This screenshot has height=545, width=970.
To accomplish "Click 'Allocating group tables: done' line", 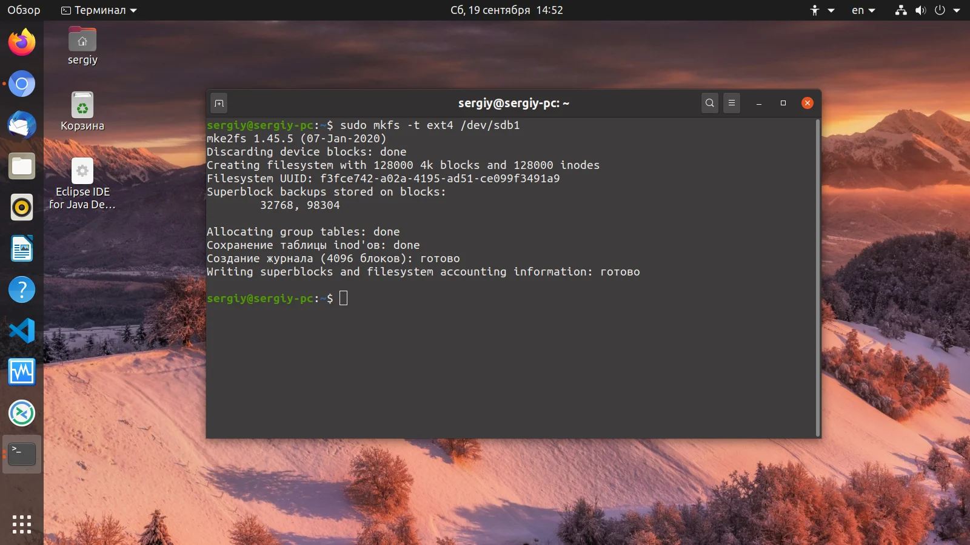I will pos(303,232).
